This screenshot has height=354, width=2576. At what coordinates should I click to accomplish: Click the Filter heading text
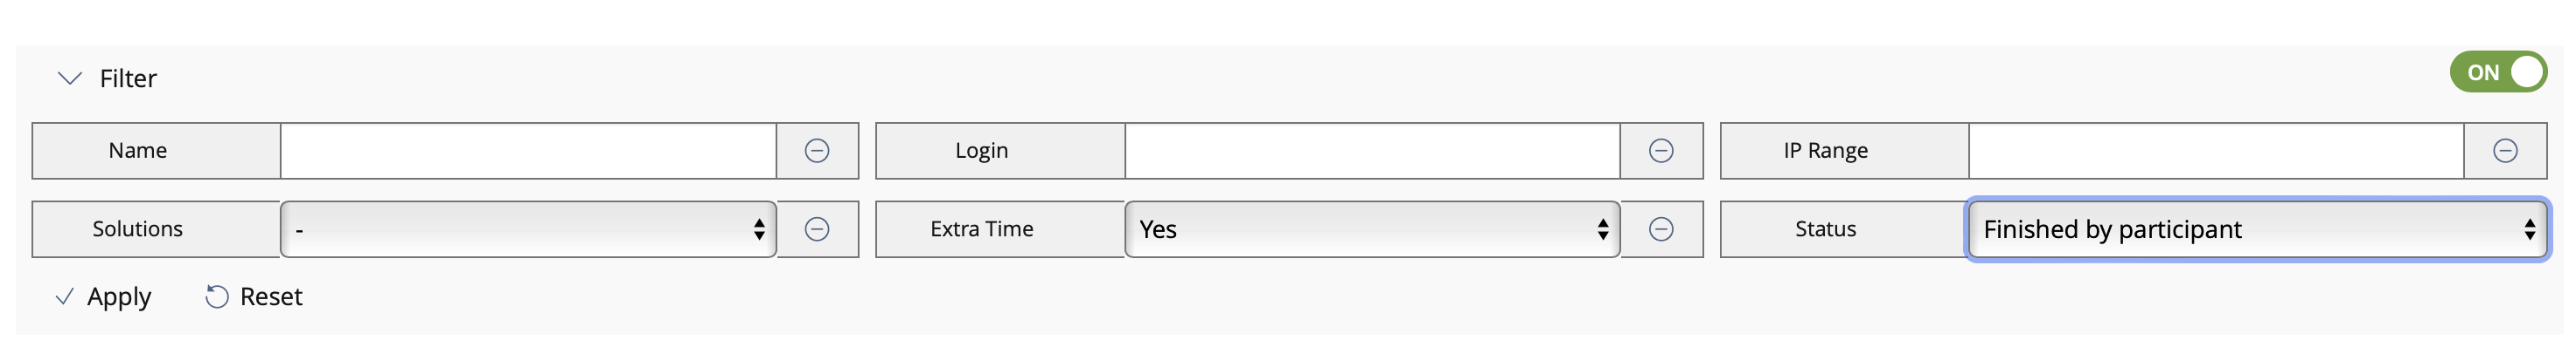tap(128, 78)
